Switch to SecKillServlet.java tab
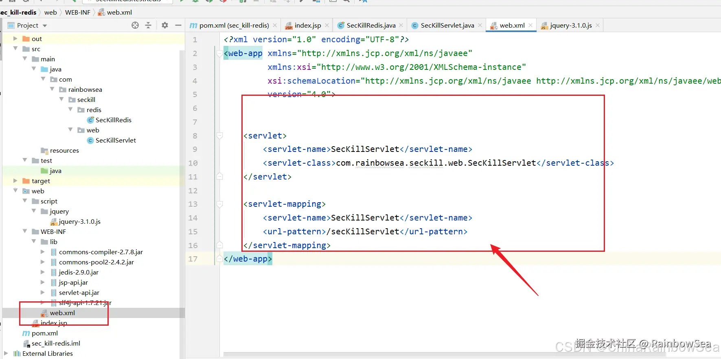This screenshot has width=721, height=359. pos(447,25)
